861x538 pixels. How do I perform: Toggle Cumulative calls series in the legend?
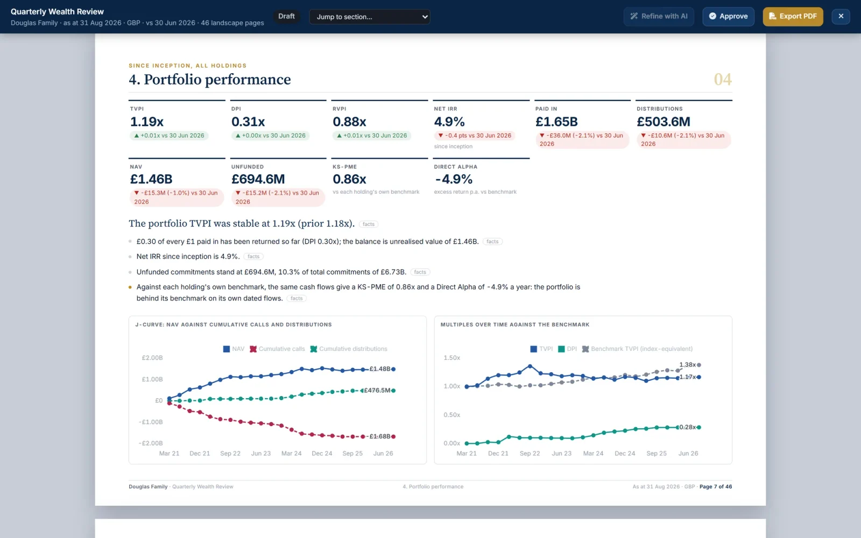[277, 349]
